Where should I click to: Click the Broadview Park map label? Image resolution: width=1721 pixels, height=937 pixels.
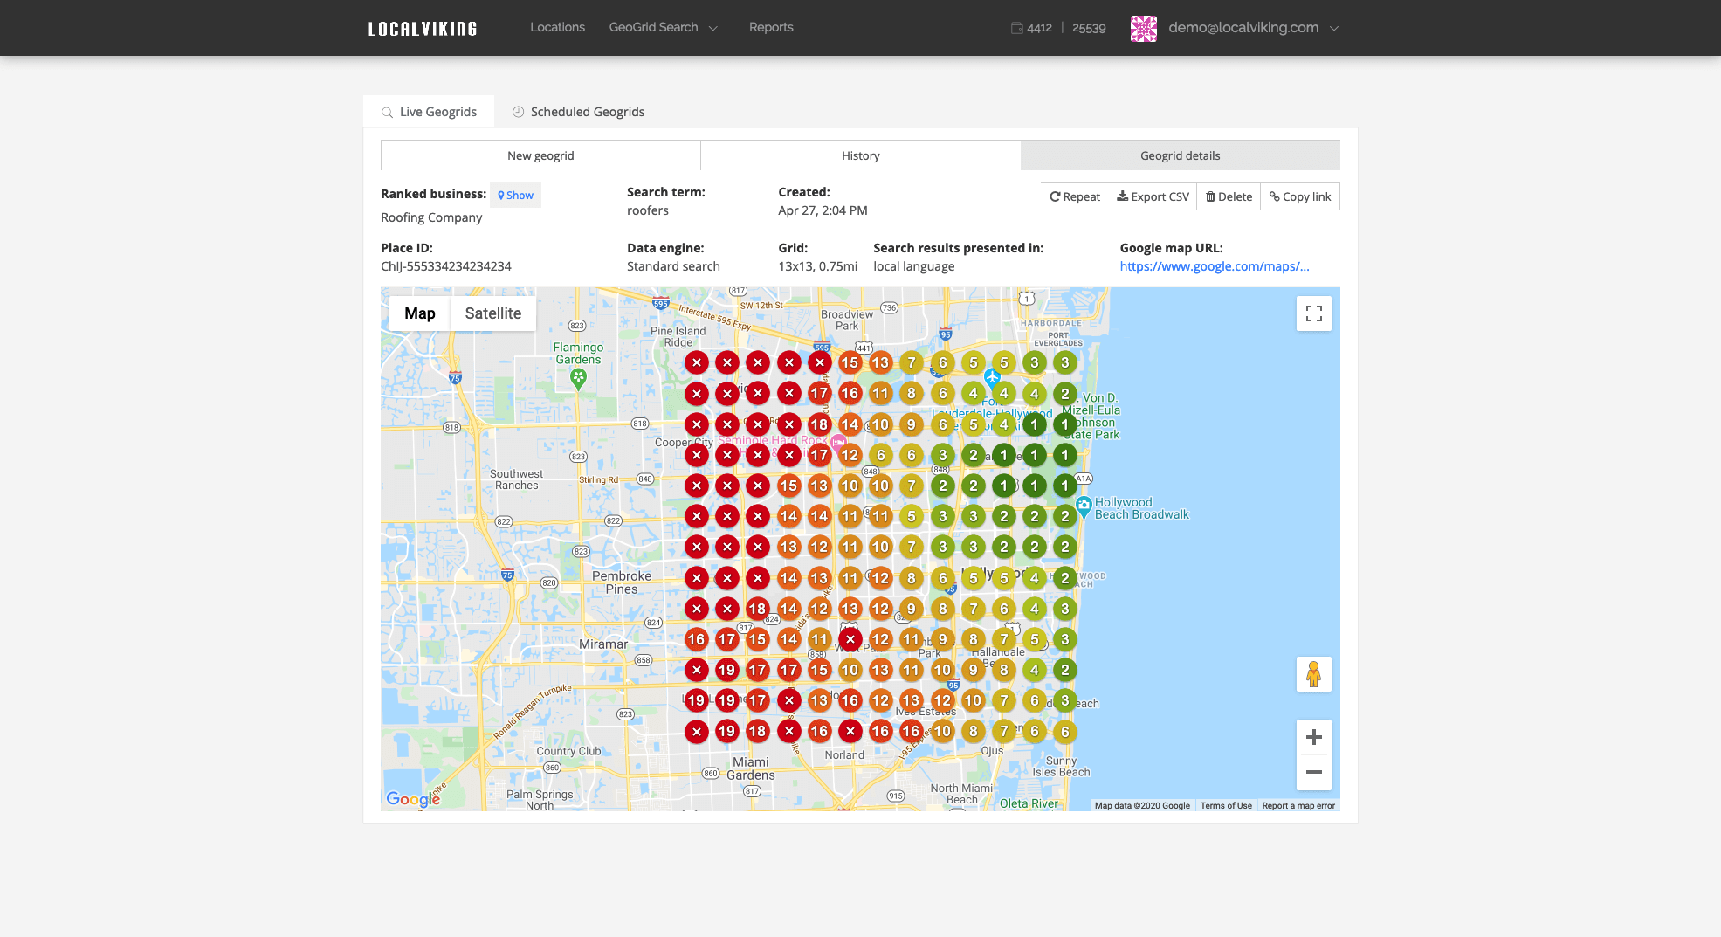847,320
